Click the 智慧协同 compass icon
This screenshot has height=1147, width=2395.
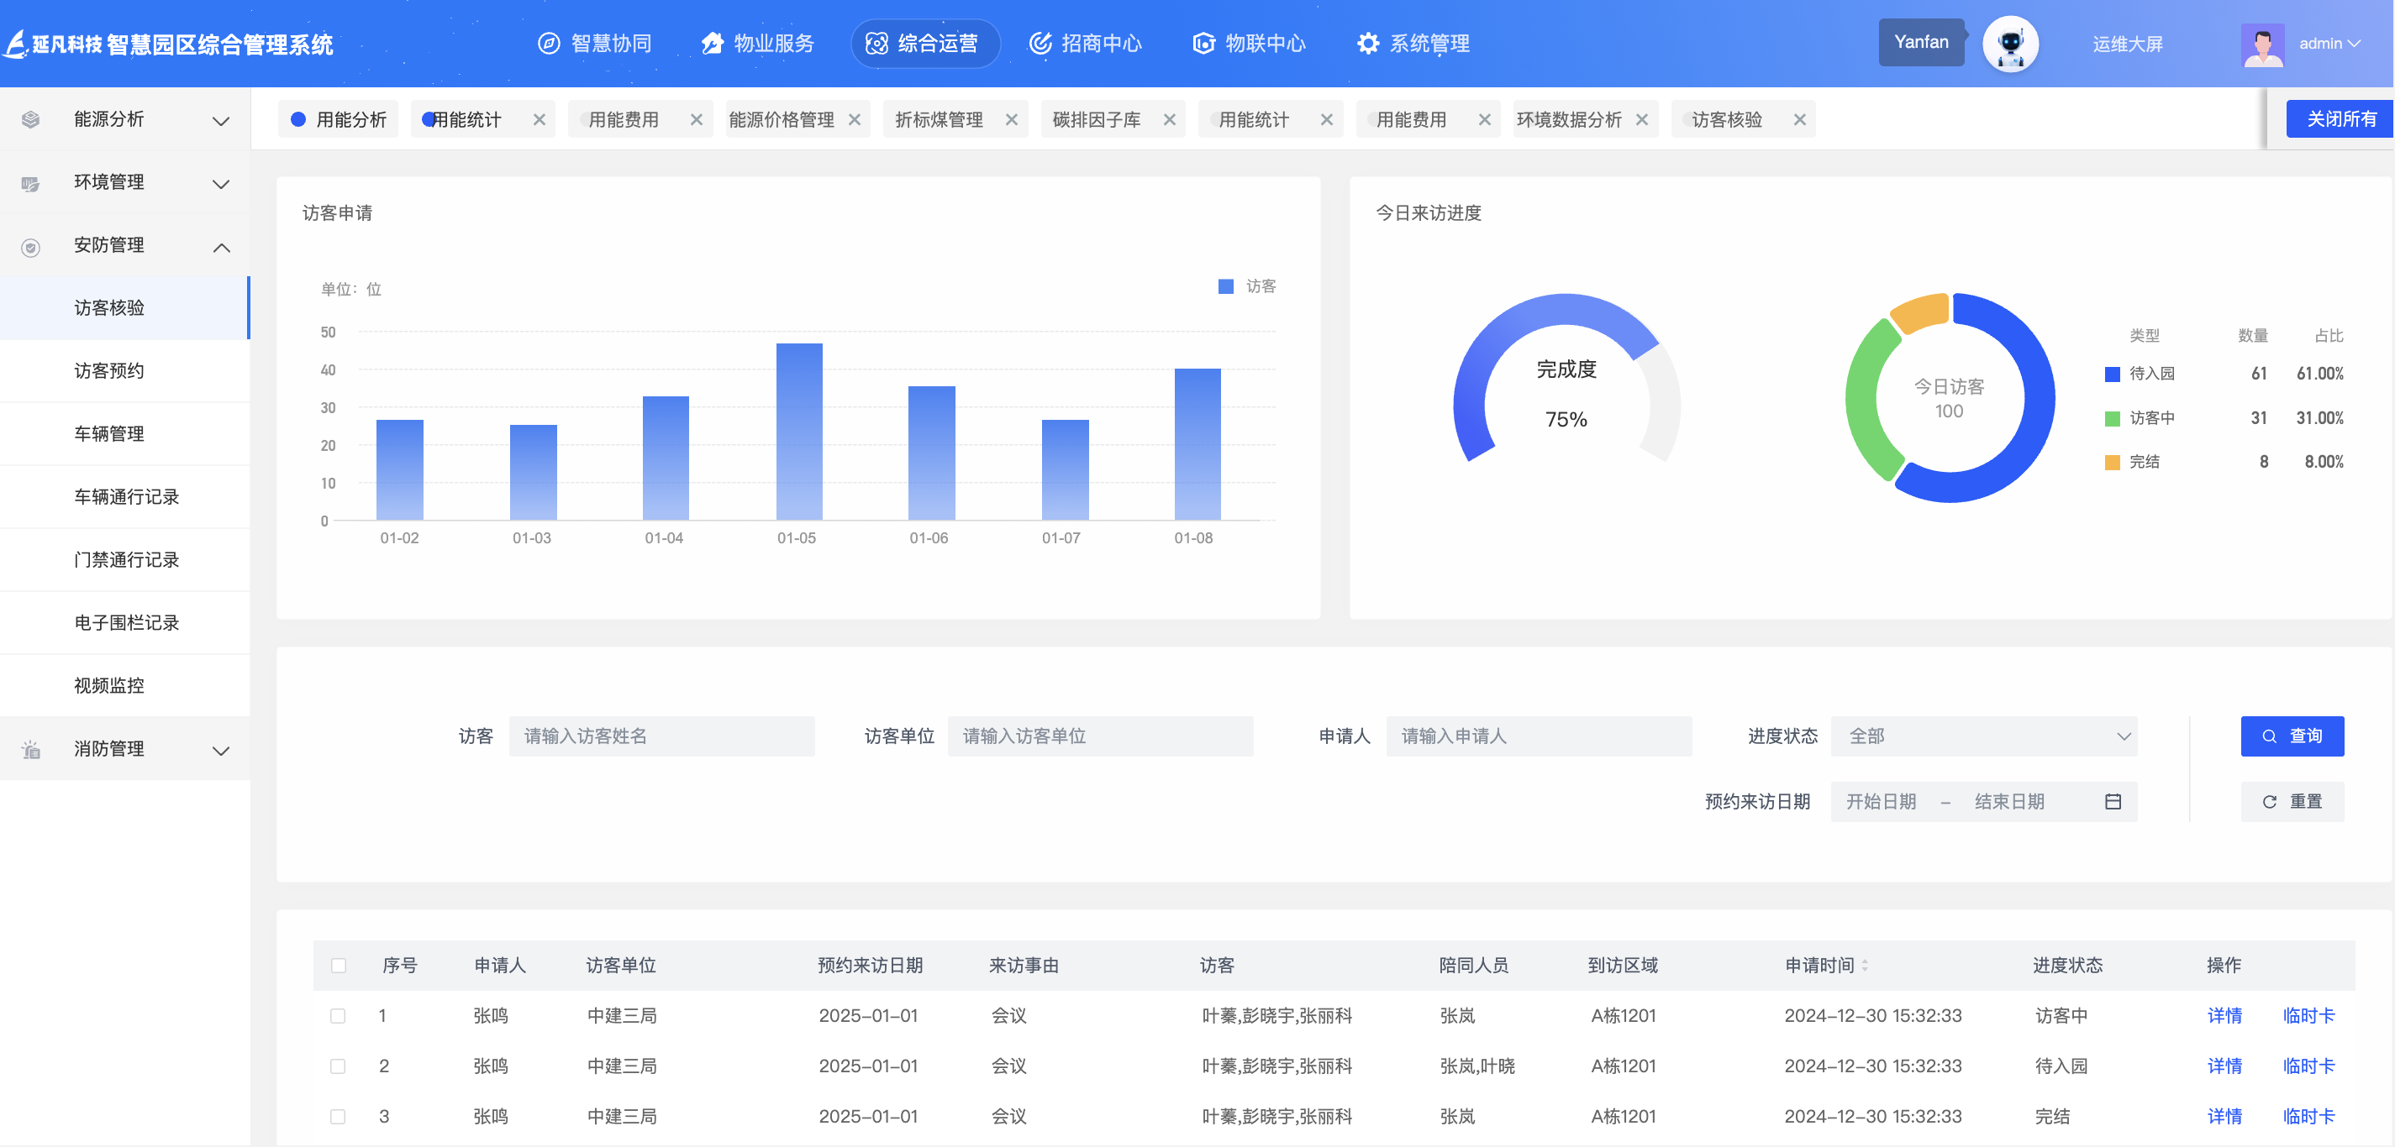pyautogui.click(x=549, y=44)
